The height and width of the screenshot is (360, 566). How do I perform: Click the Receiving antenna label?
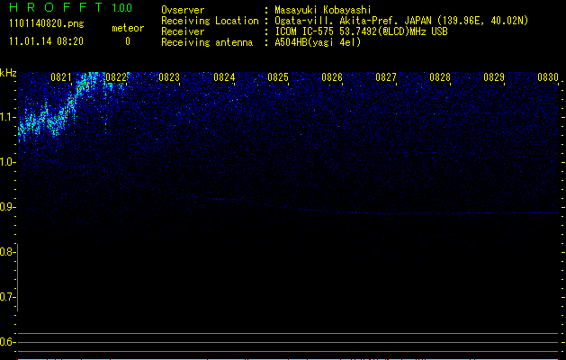pos(207,42)
